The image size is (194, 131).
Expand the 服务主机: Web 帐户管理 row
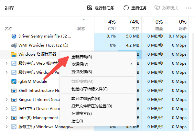[7, 63]
